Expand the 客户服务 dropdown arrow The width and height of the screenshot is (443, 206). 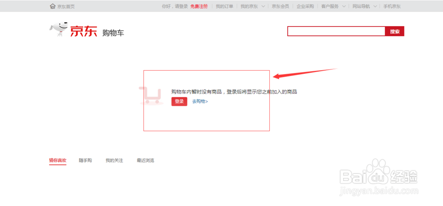344,6
